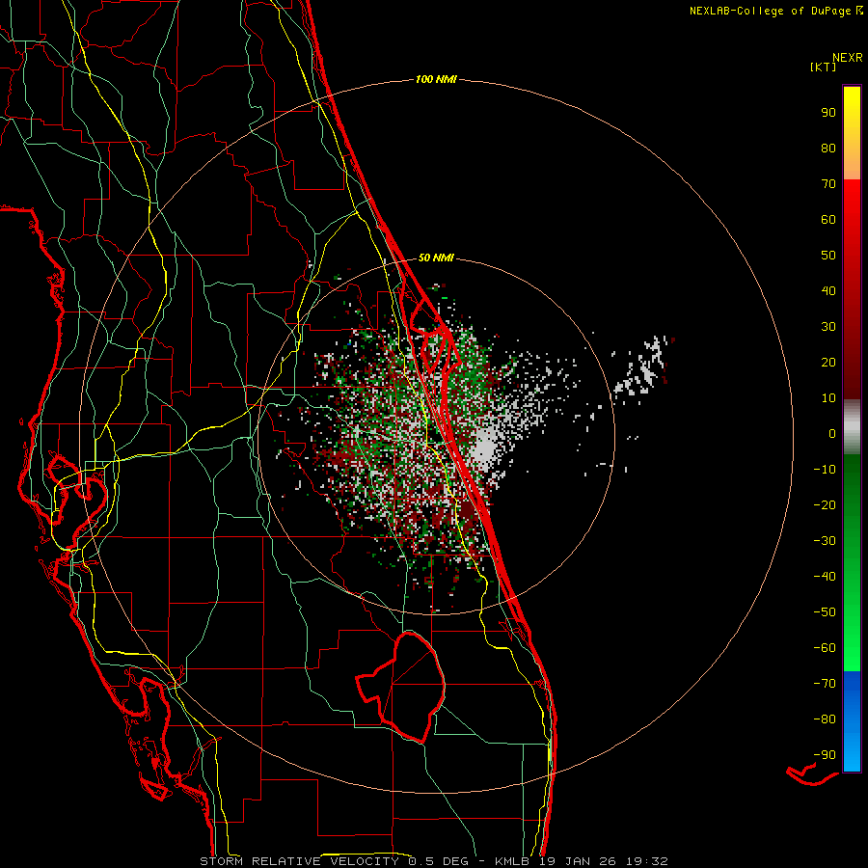Click the -60 knot scale label
868x868 pixels.
825,648
